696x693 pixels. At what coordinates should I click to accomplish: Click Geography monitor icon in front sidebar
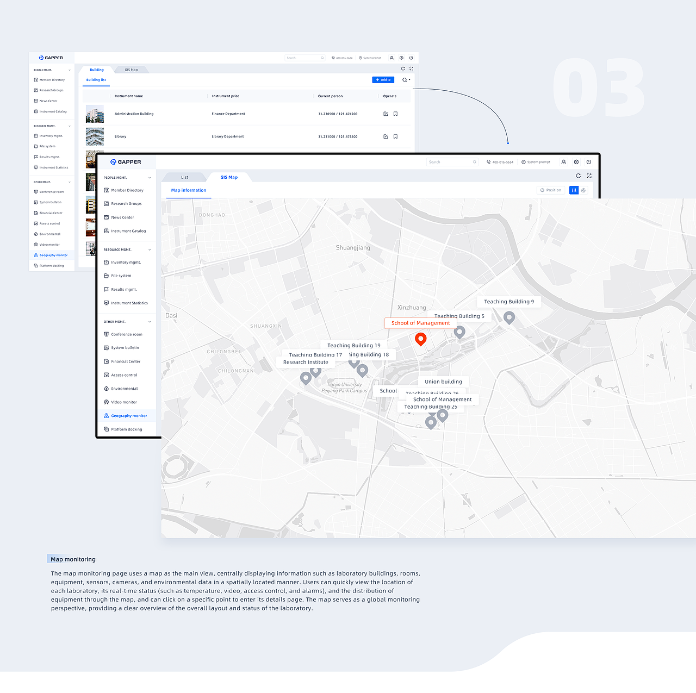click(107, 416)
